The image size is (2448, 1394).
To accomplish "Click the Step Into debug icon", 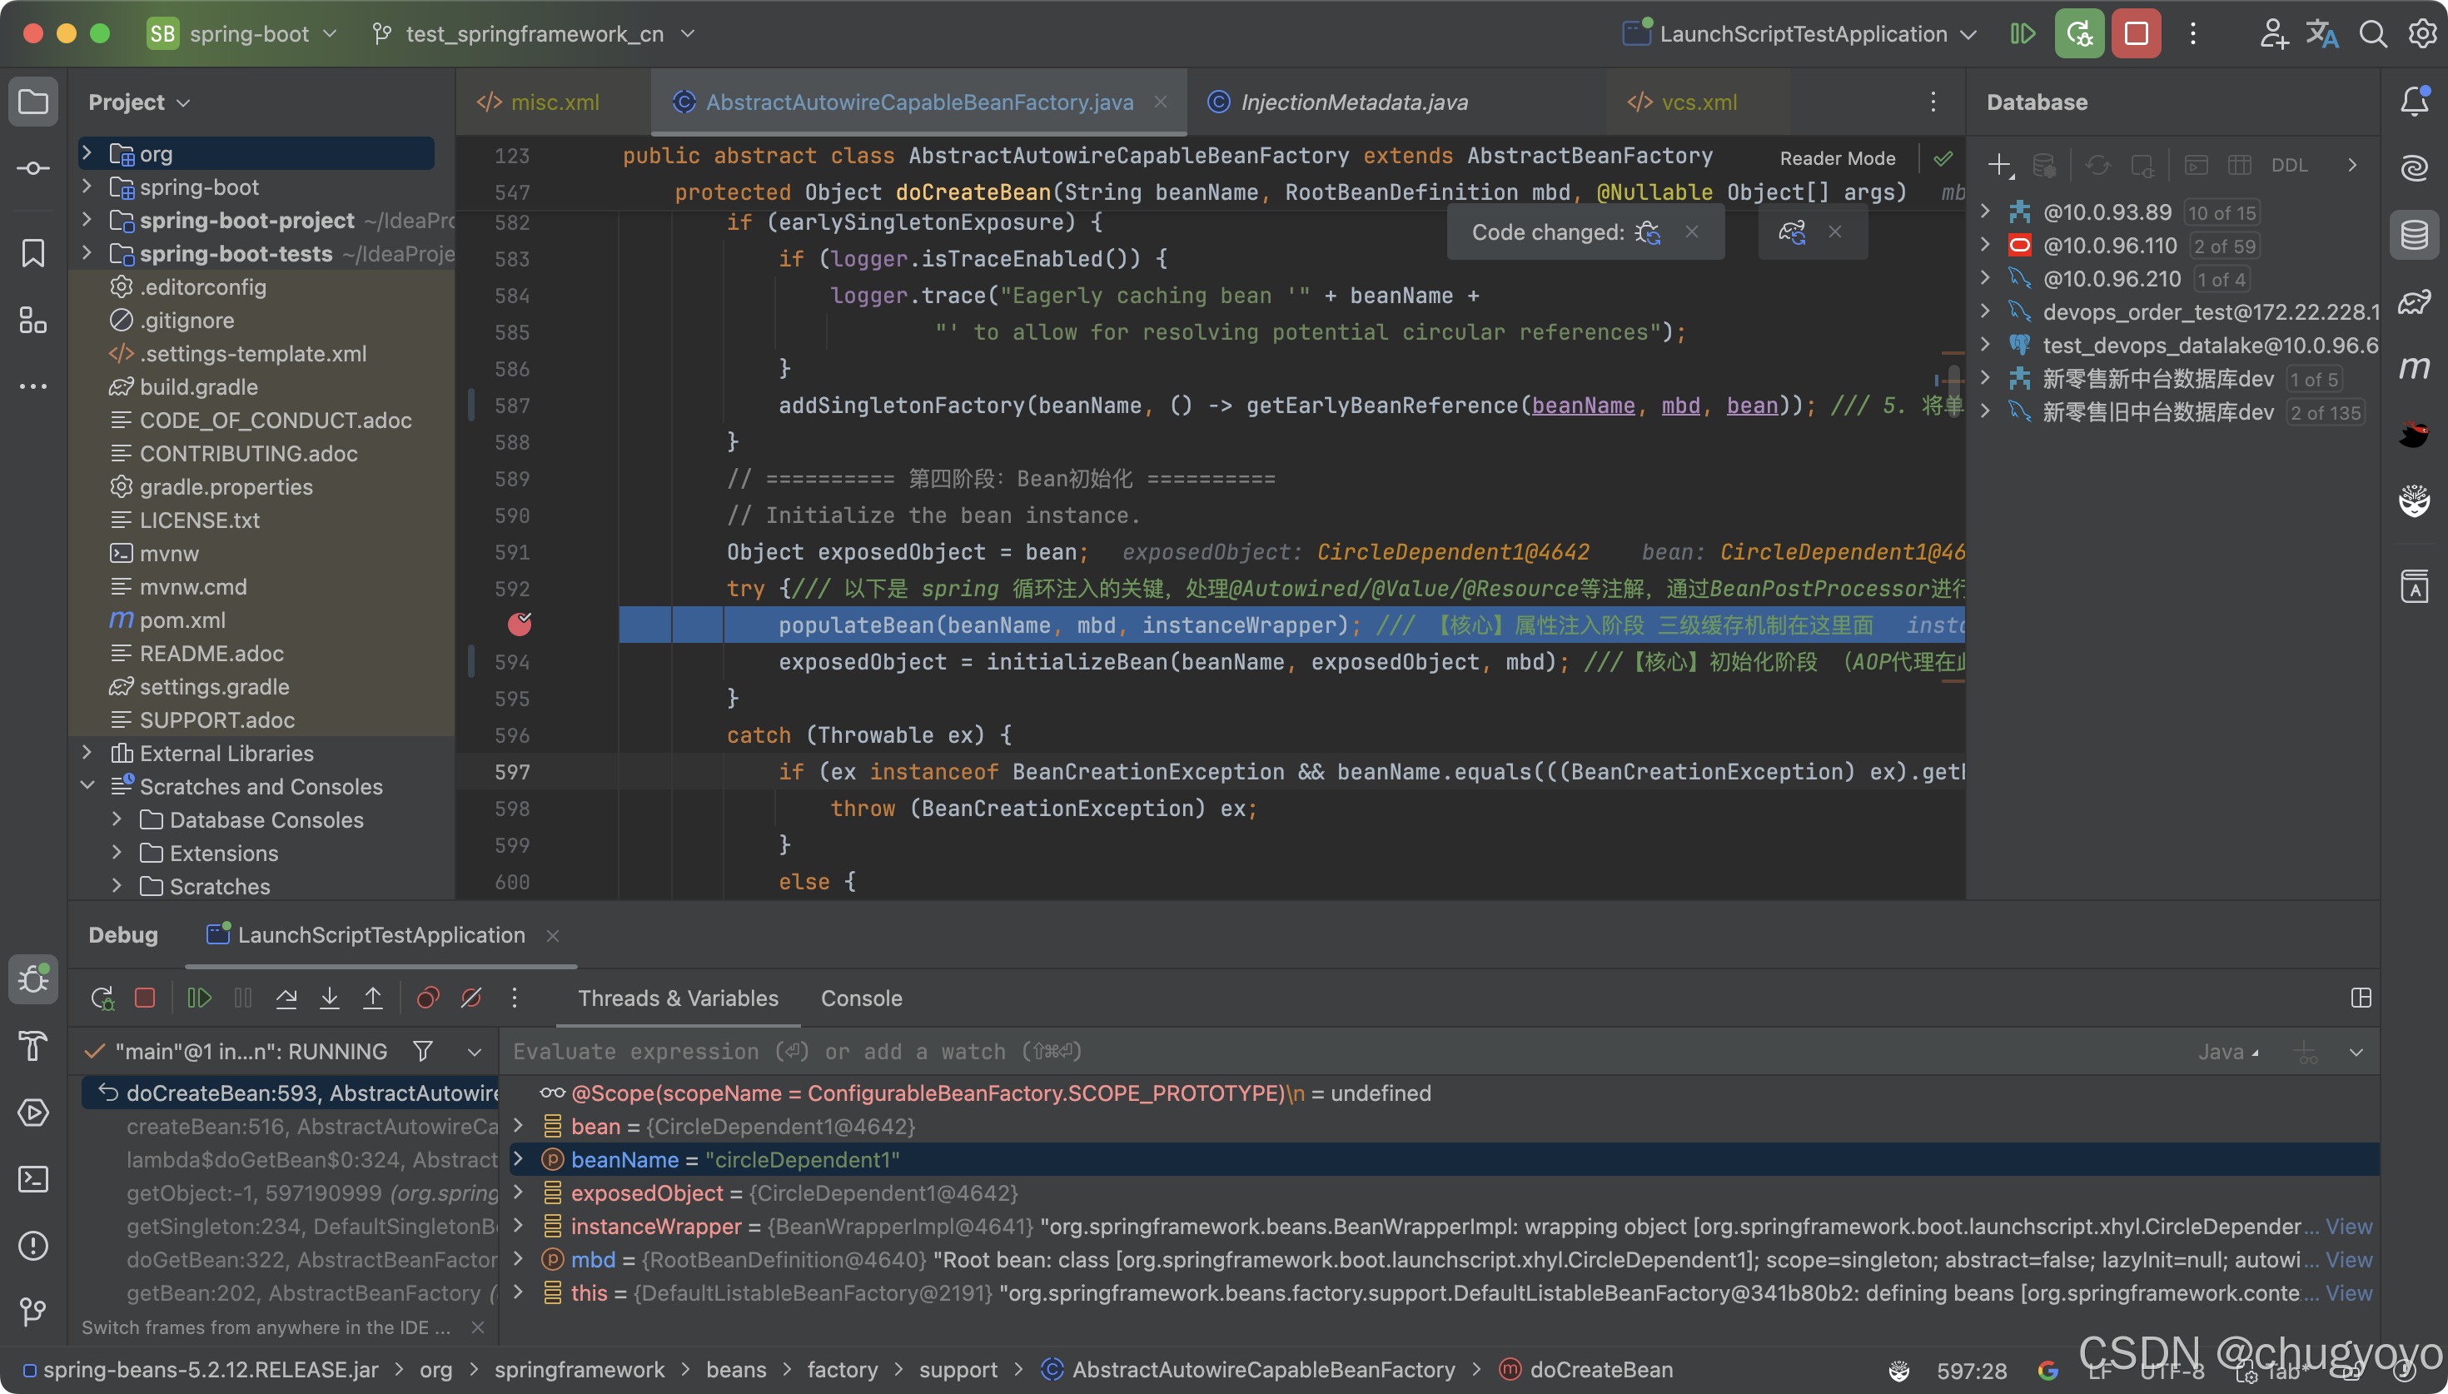I will [329, 998].
